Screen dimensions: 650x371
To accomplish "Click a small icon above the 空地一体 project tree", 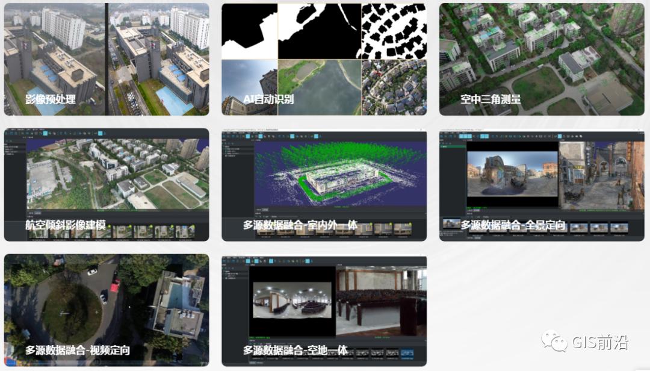I will coord(224,267).
